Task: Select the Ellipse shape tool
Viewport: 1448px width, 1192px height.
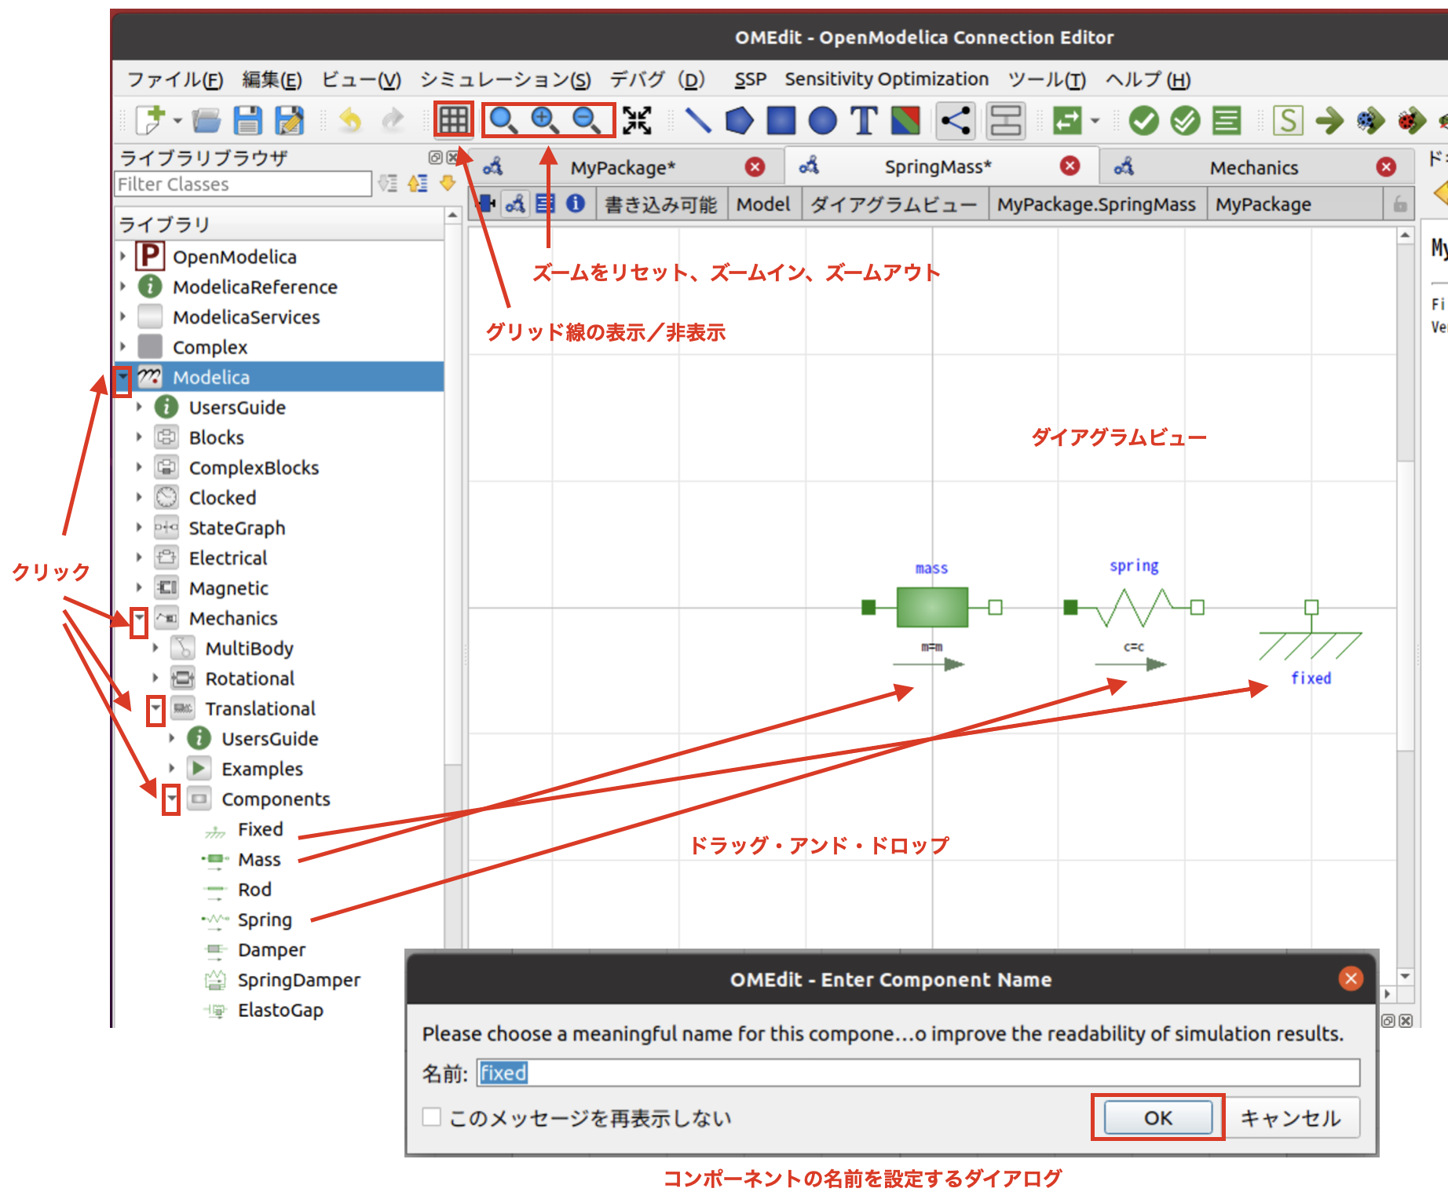Action: pyautogui.click(x=822, y=120)
